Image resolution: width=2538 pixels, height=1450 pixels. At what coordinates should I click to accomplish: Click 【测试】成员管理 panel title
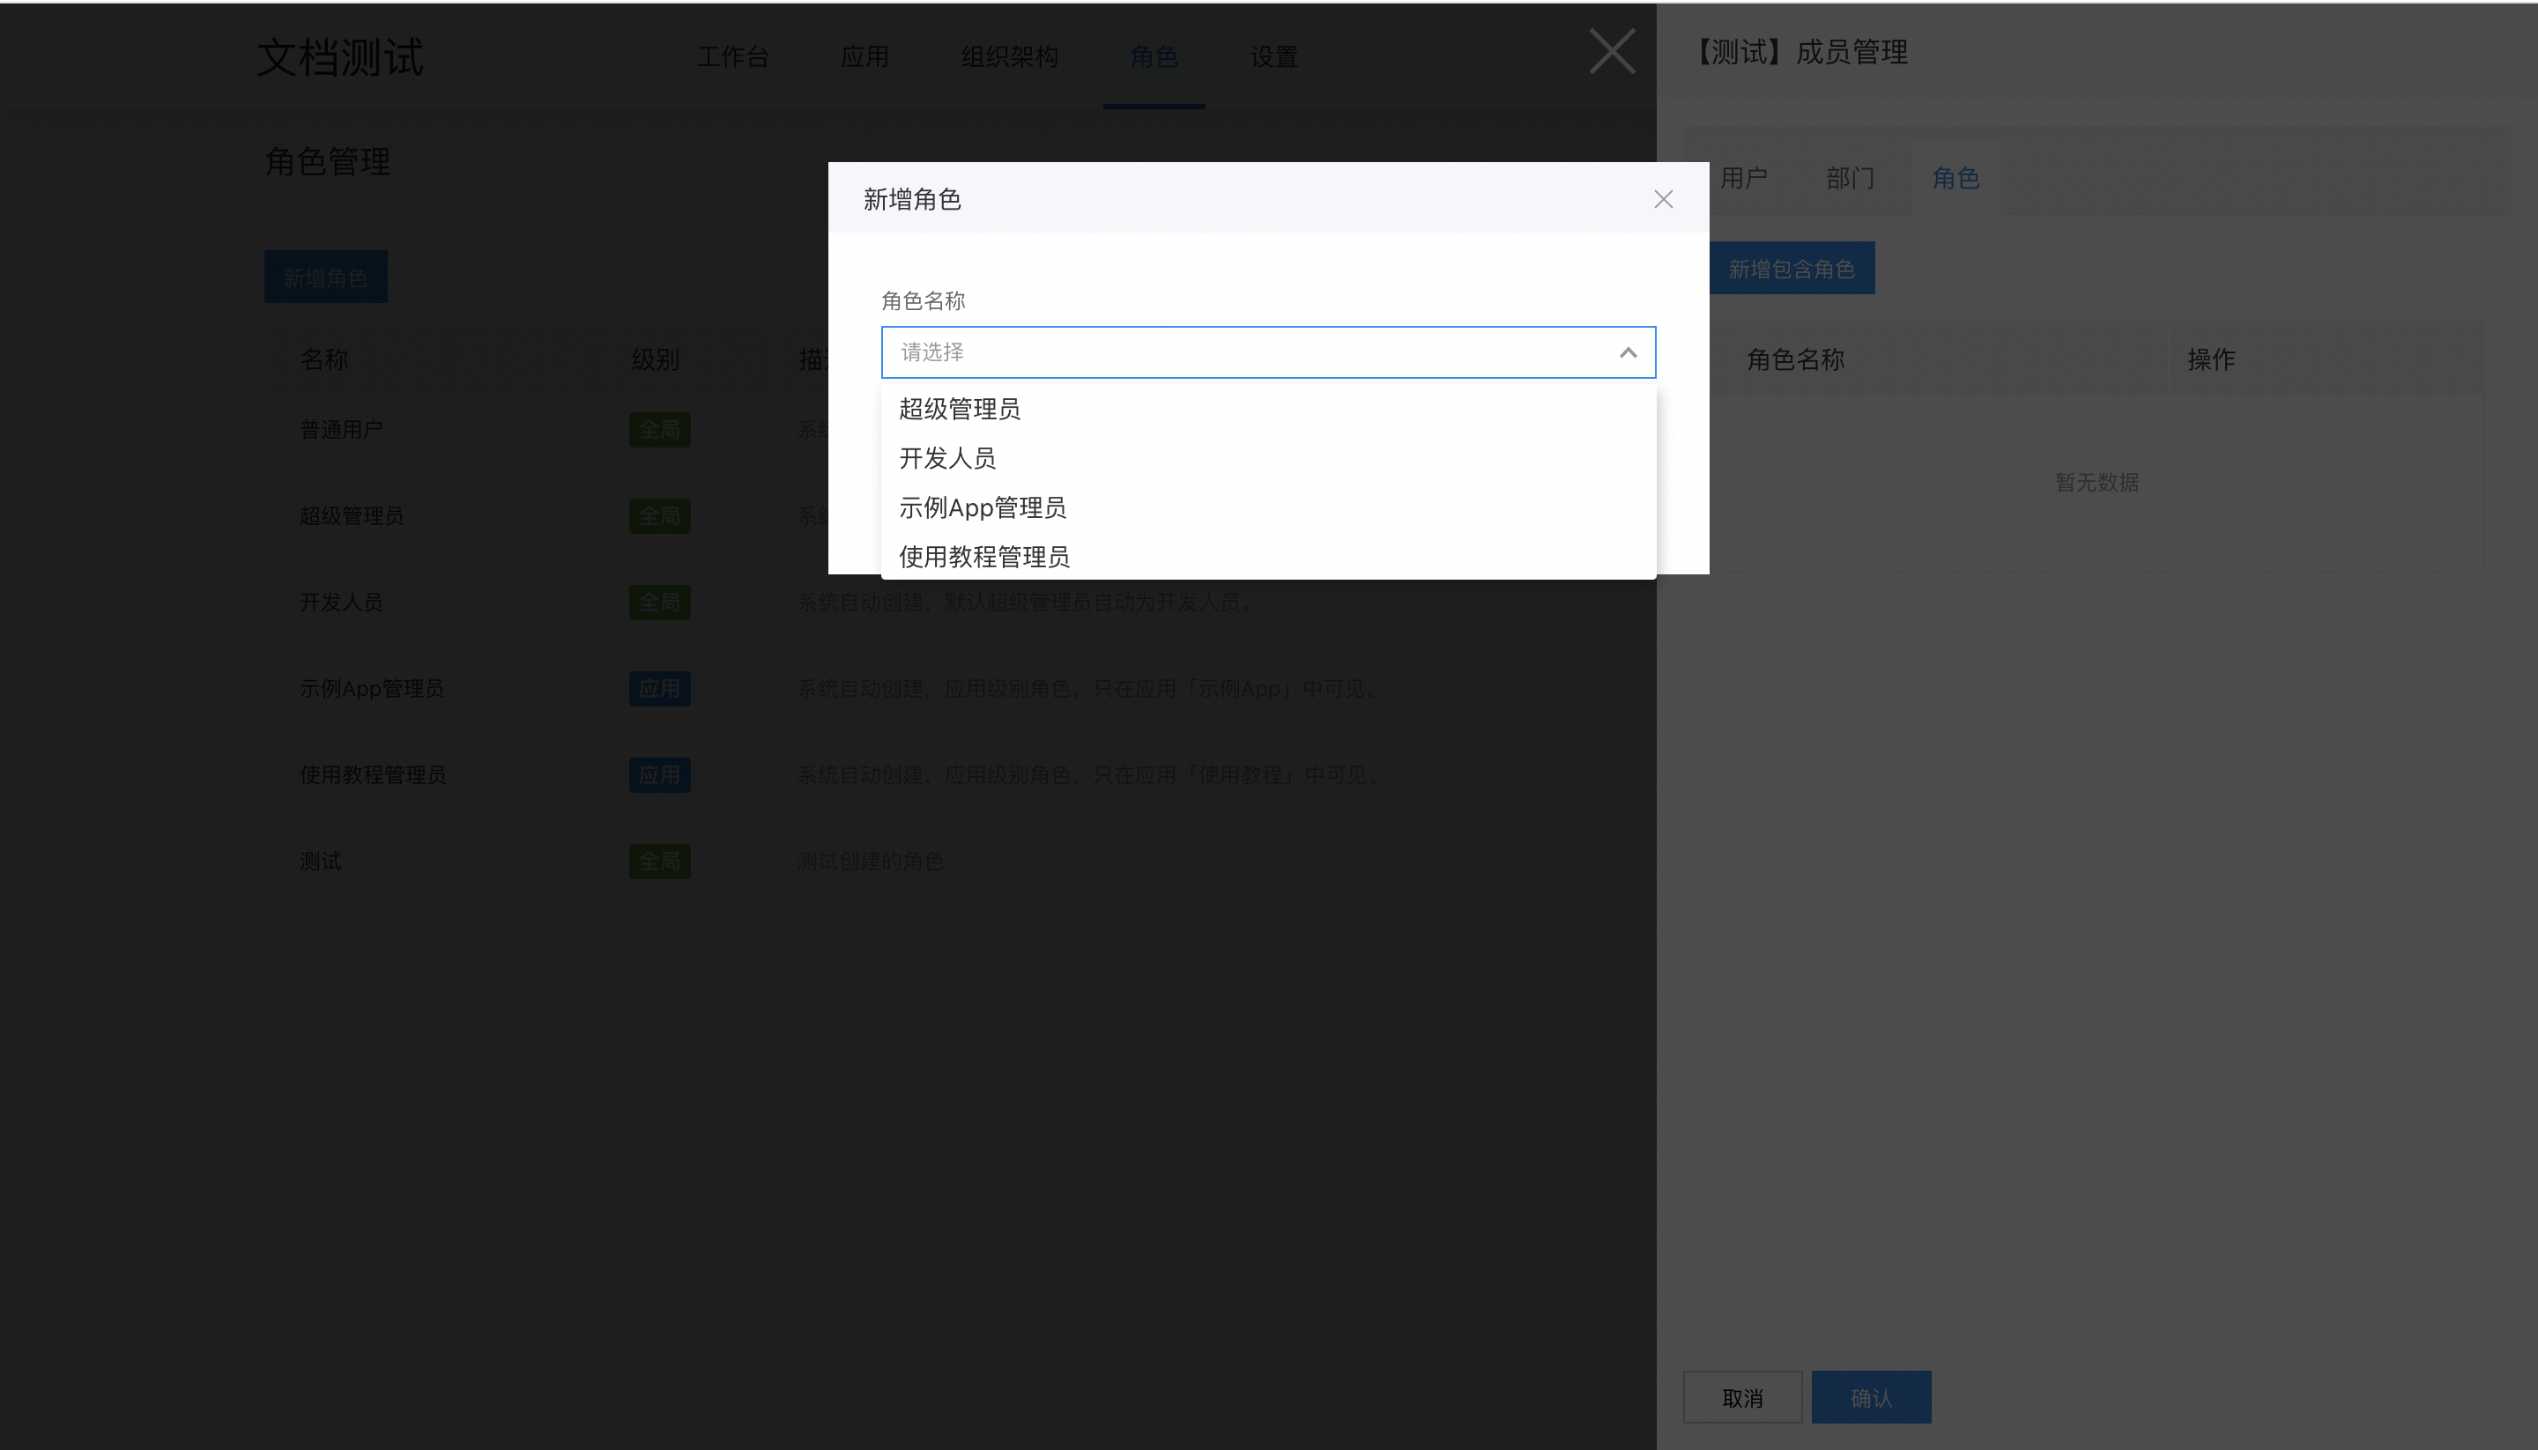(1801, 52)
